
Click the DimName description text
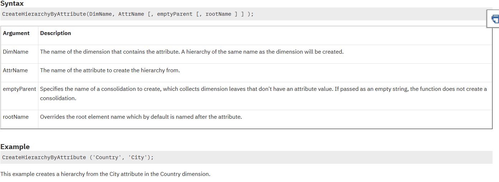tap(192, 52)
